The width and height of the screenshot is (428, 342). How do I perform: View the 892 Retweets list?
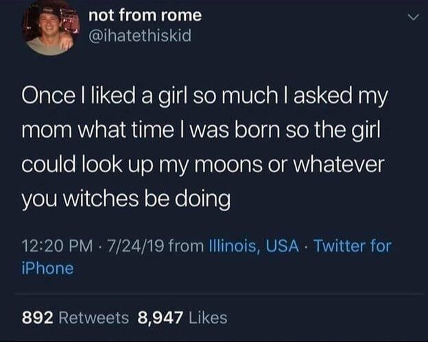point(75,317)
